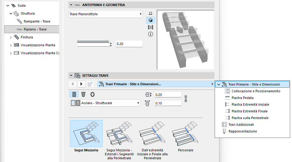Switch preview to 3D view icon

151,20
